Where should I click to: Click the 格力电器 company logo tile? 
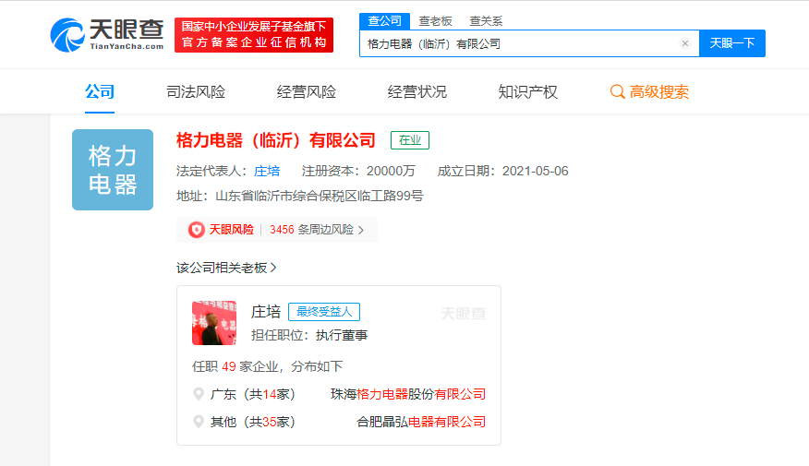[x=113, y=170]
